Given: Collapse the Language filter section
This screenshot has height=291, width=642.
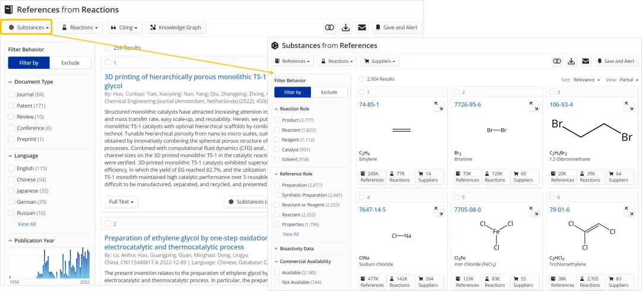Looking at the screenshot, I should [11, 156].
